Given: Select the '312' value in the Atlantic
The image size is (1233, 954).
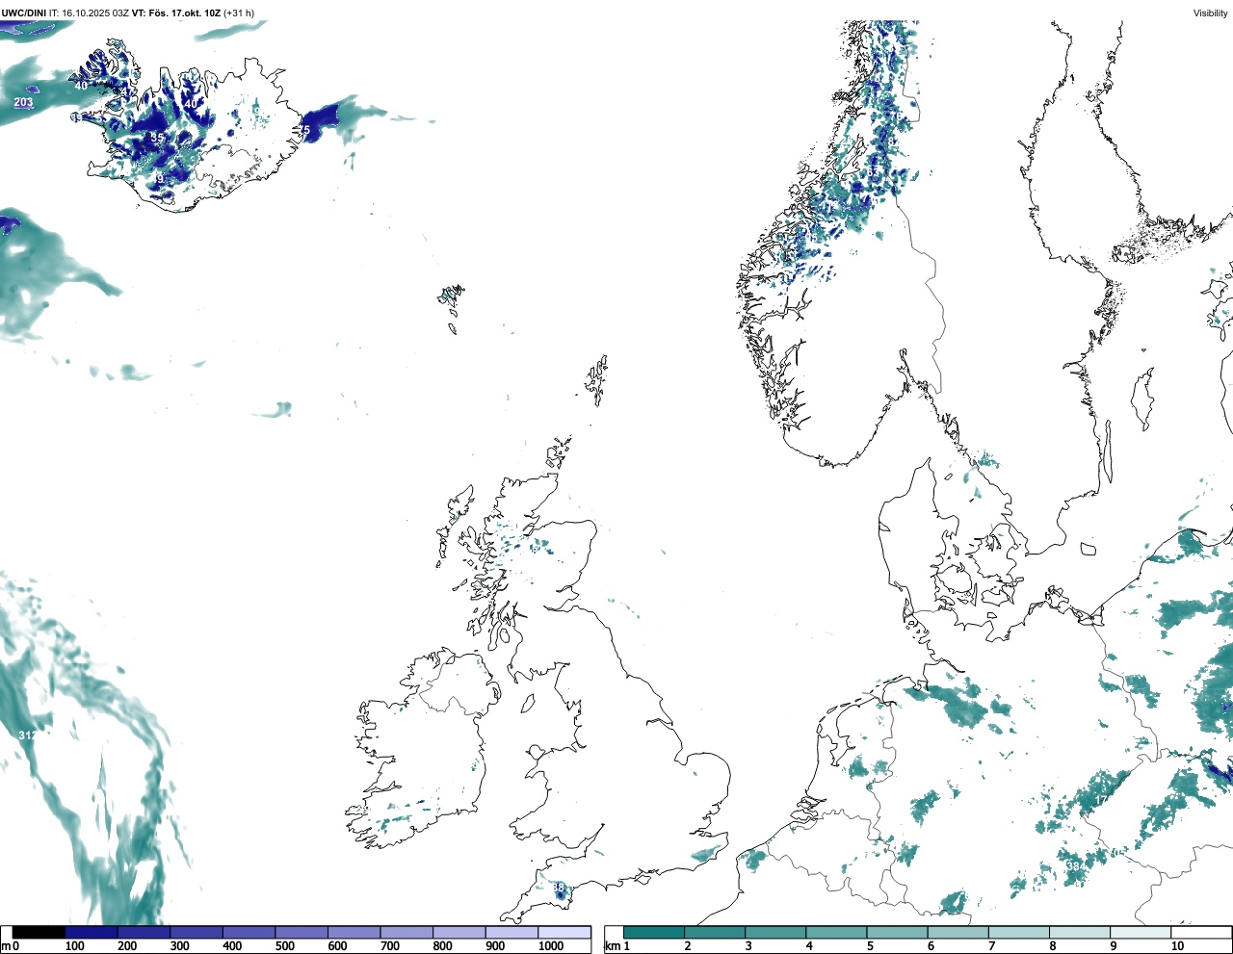Looking at the screenshot, I should 28,735.
